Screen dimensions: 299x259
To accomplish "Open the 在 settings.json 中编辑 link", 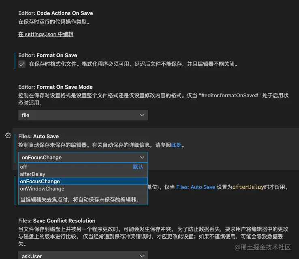I will pos(46,34).
